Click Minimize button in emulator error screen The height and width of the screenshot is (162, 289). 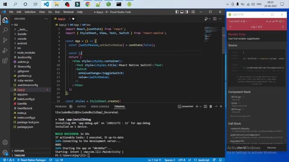[272, 148]
